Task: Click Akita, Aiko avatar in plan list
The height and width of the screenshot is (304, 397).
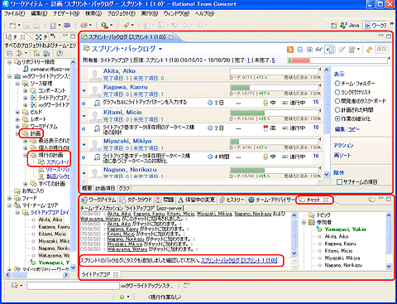Action: click(94, 75)
